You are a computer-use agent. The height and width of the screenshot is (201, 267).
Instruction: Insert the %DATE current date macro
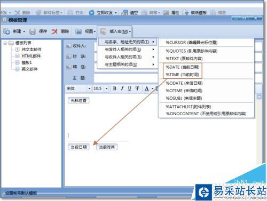[x=183, y=67]
